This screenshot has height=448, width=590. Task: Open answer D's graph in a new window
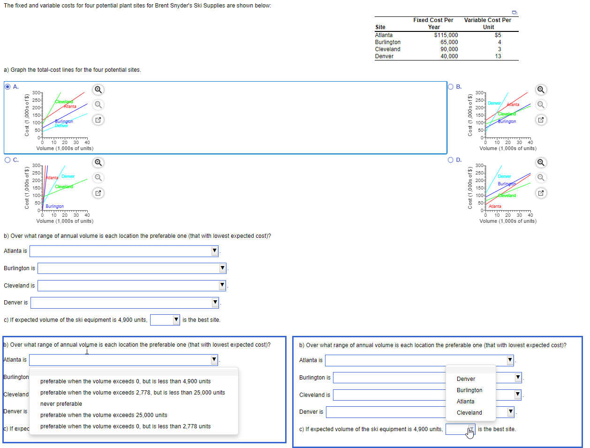541,193
